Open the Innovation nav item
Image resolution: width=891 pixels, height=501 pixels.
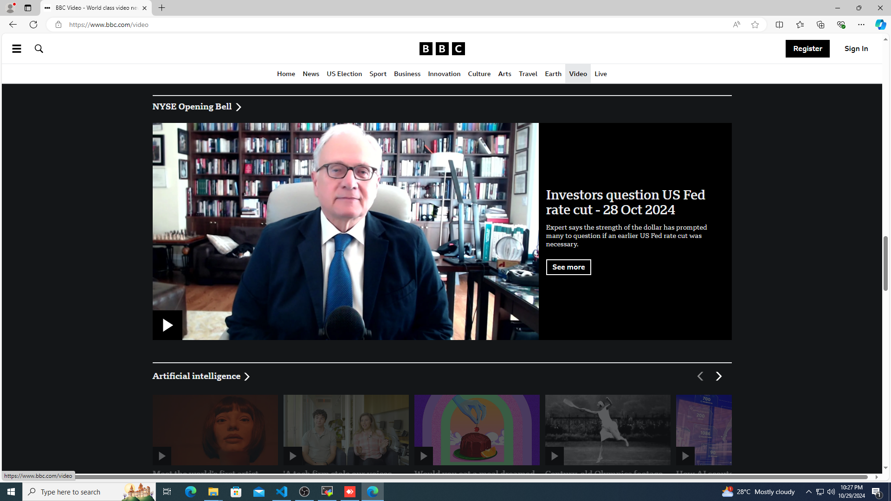tap(444, 74)
